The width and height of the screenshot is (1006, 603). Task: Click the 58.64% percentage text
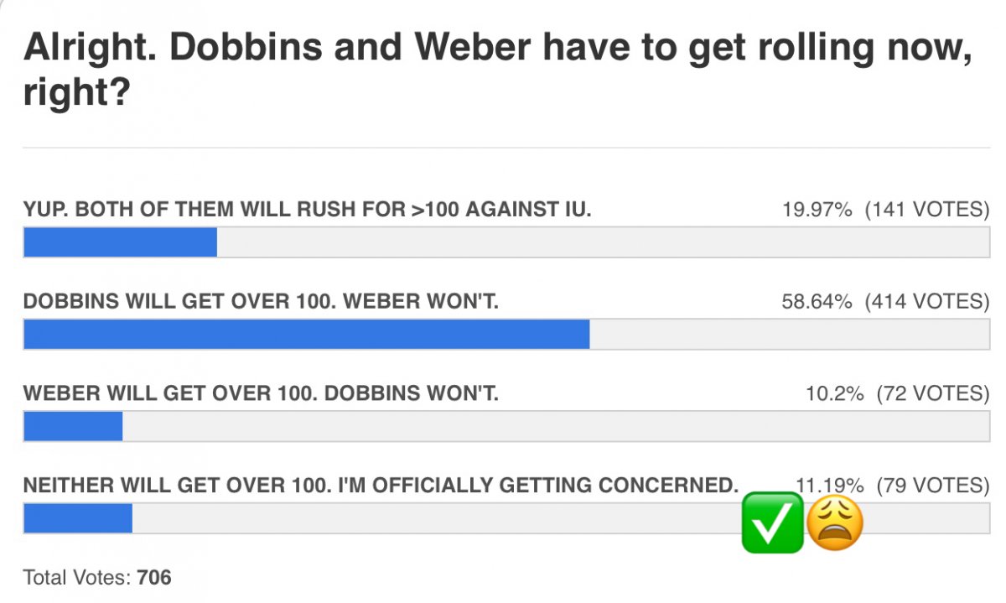pos(817,301)
